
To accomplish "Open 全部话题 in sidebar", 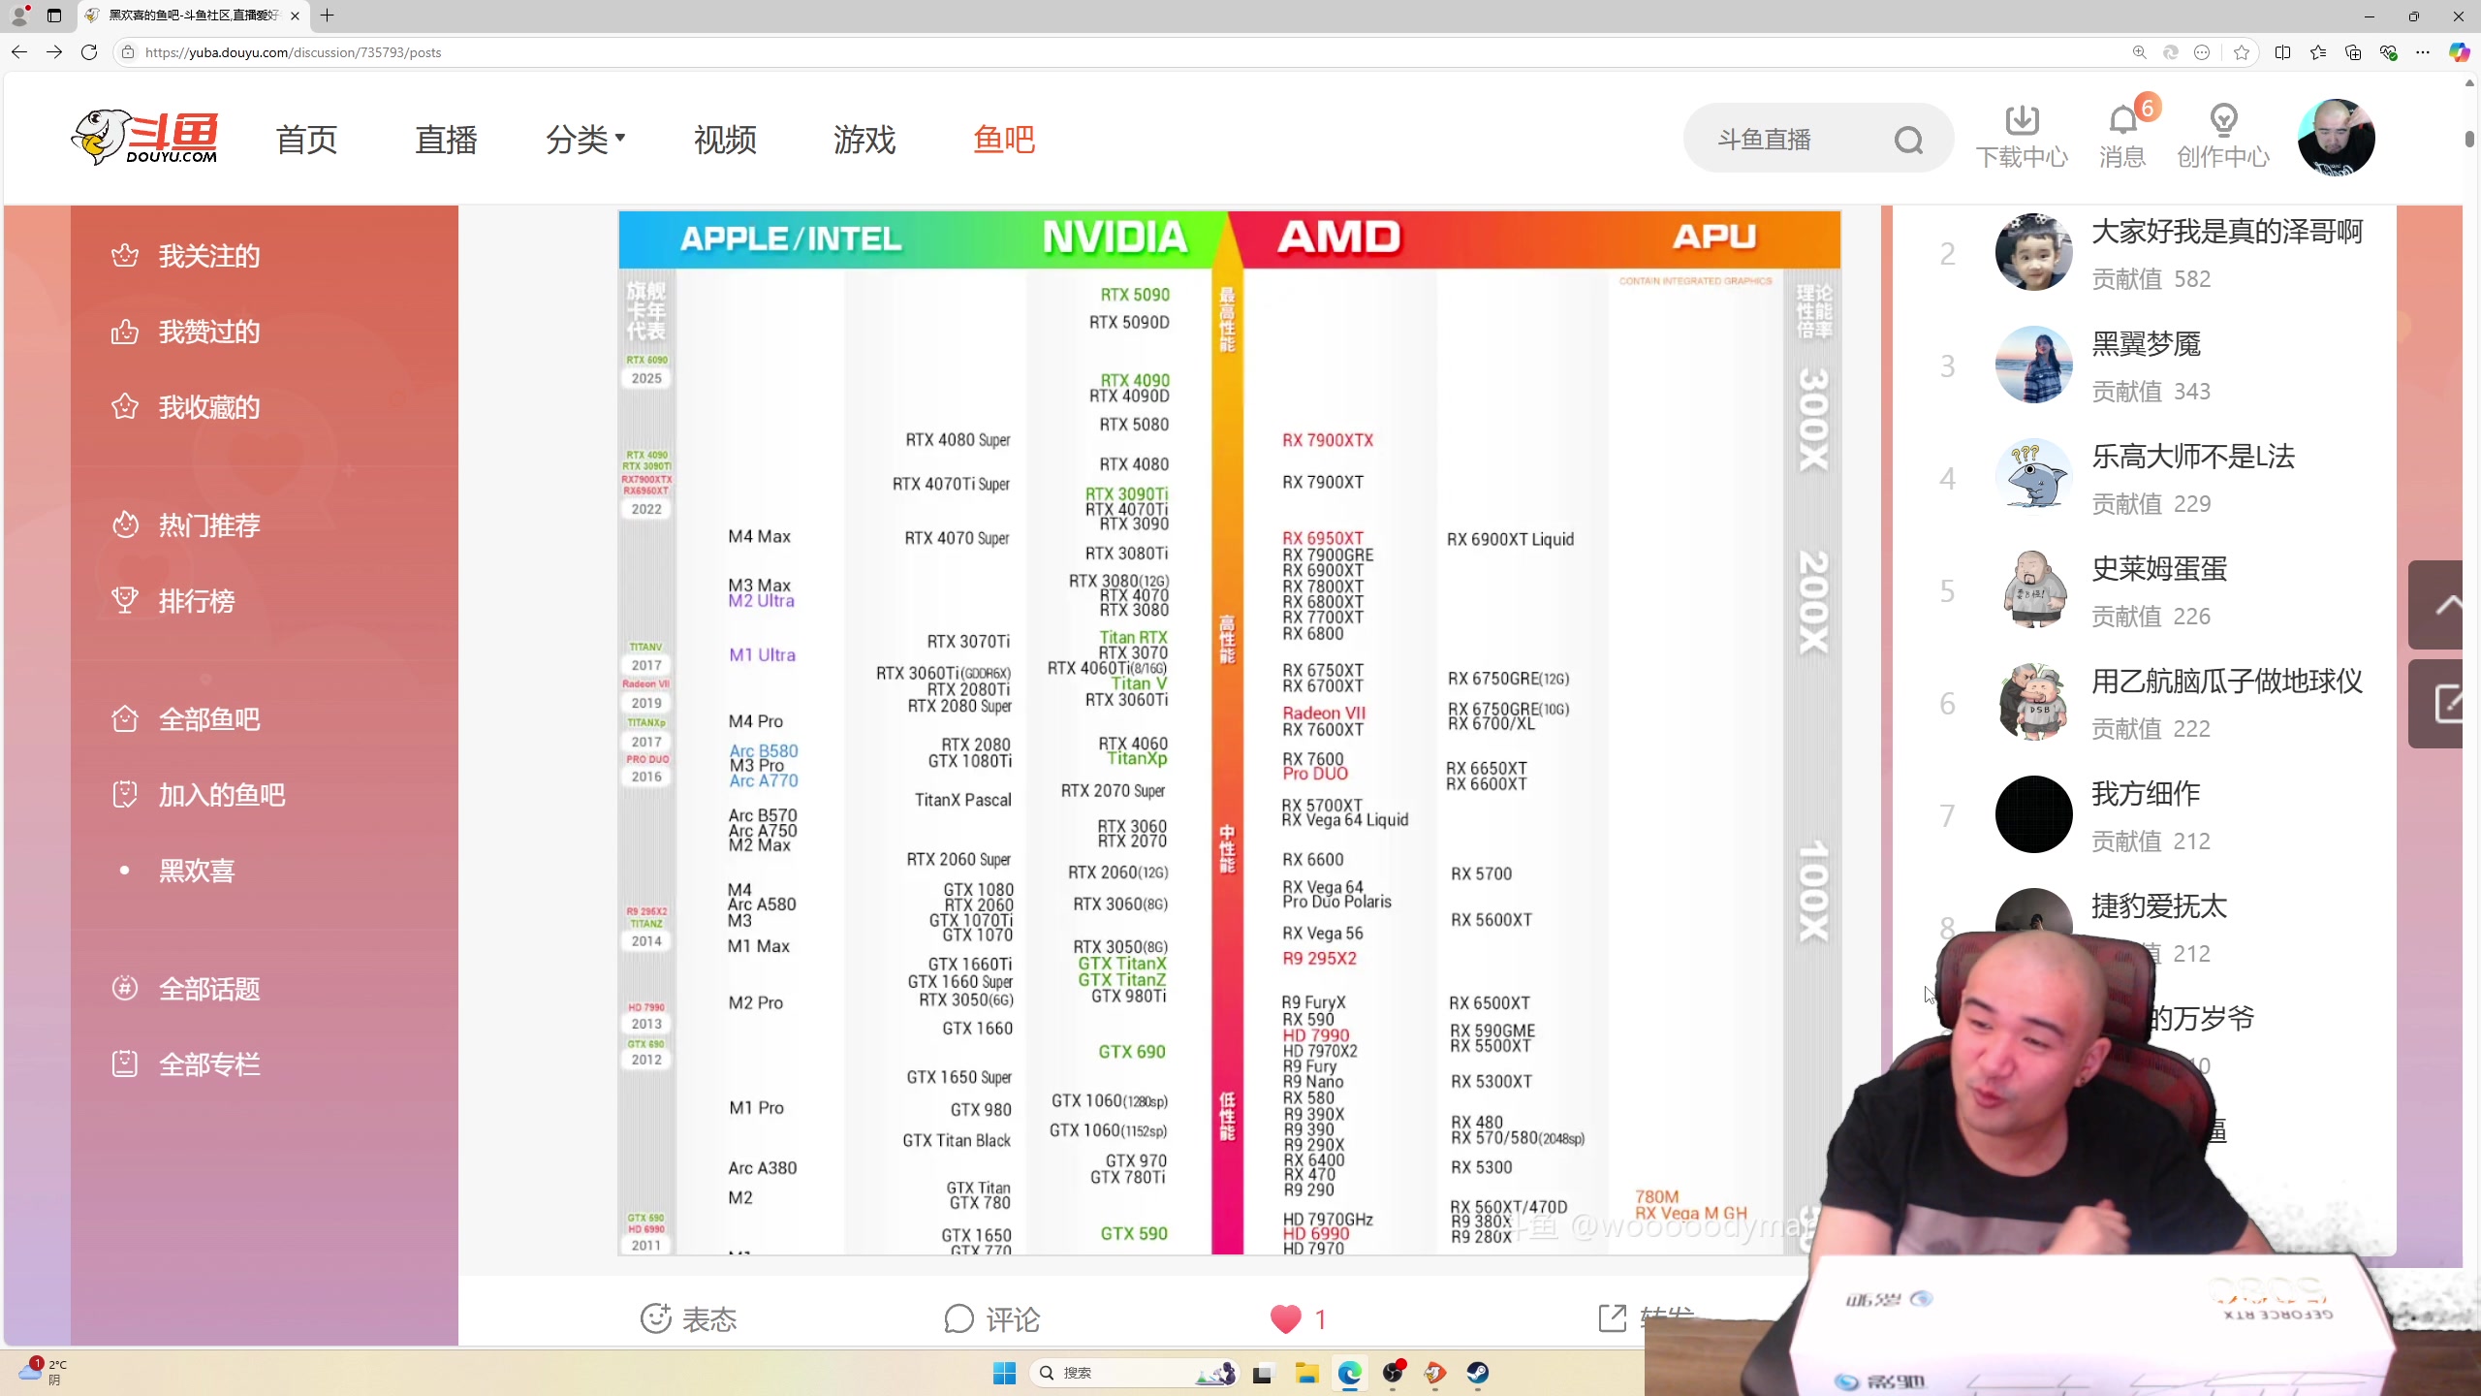I will pos(209,989).
